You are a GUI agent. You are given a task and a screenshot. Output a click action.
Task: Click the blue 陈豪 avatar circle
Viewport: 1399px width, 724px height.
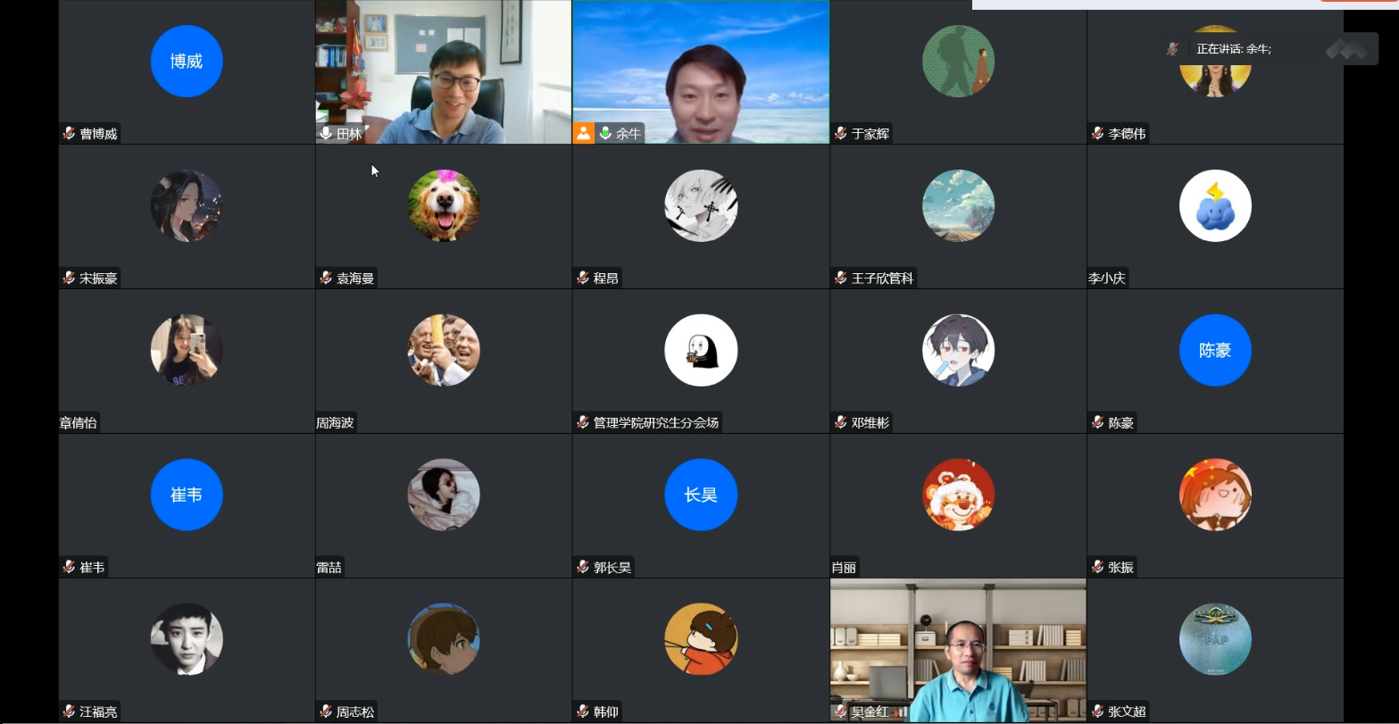tap(1215, 350)
